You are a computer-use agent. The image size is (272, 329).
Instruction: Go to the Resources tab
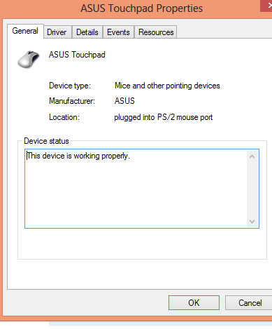[x=156, y=32]
